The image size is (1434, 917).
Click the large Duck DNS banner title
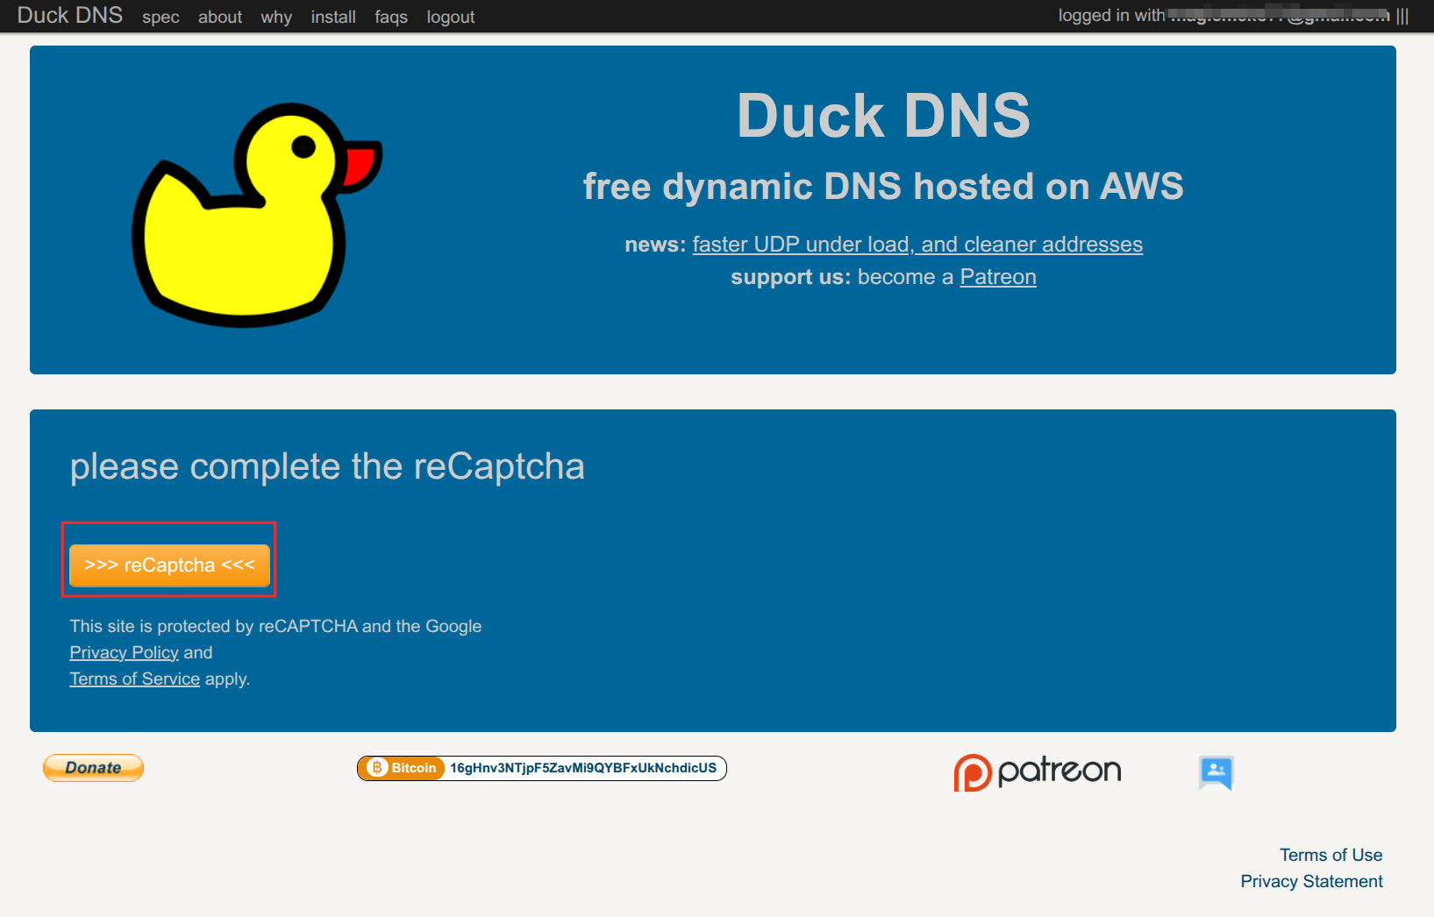tap(884, 116)
